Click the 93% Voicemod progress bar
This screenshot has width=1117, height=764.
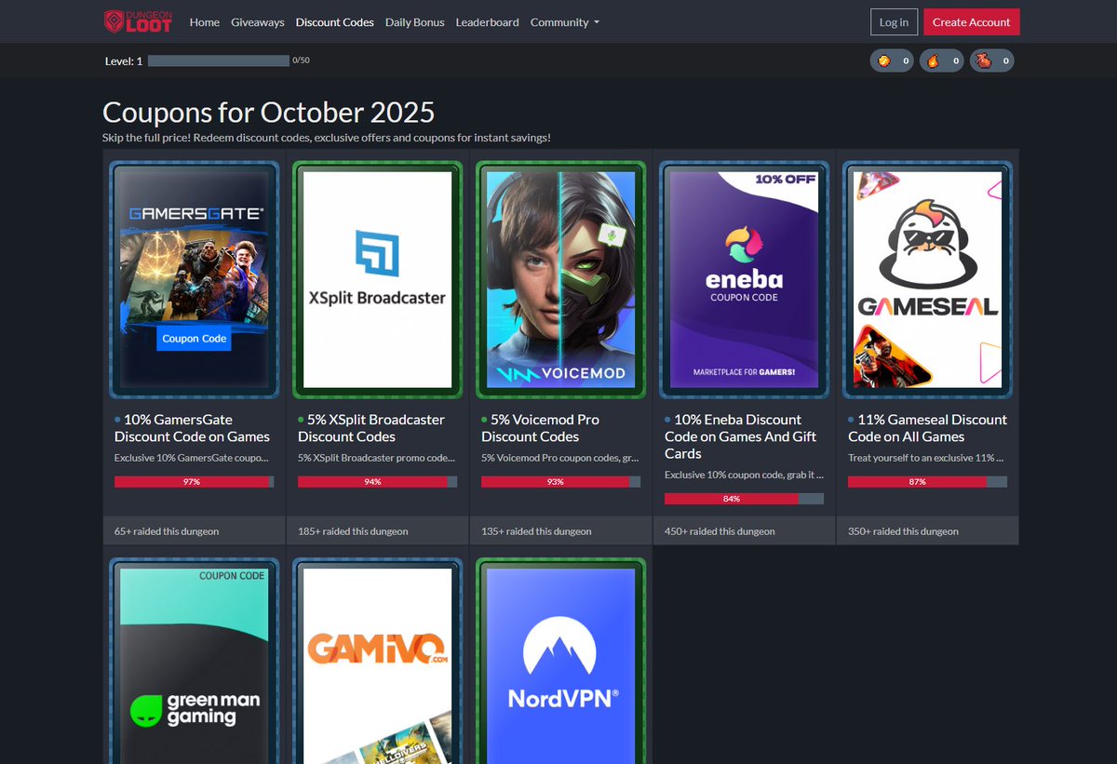[x=561, y=482]
